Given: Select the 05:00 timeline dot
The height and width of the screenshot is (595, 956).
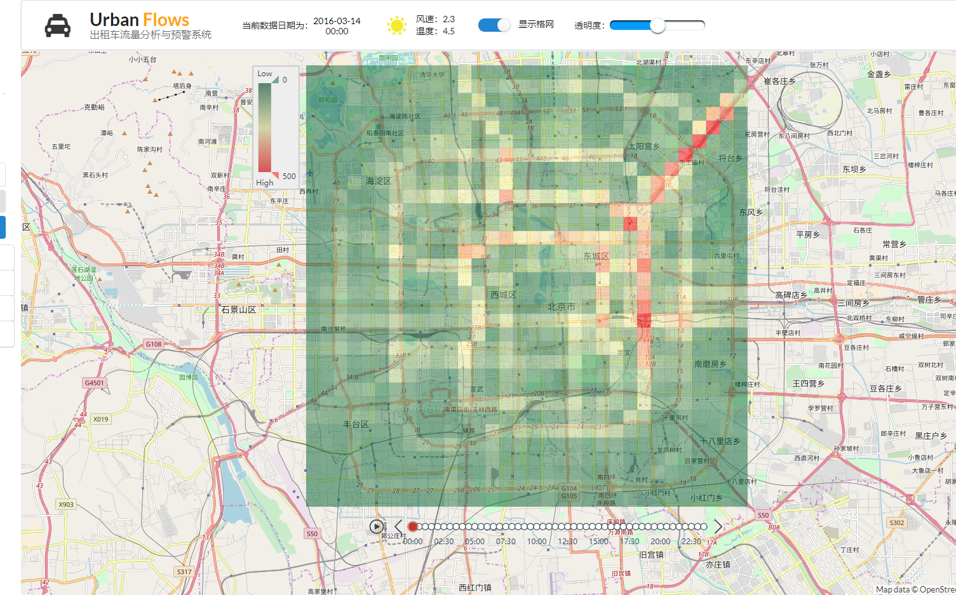Looking at the screenshot, I should pyautogui.click(x=475, y=526).
